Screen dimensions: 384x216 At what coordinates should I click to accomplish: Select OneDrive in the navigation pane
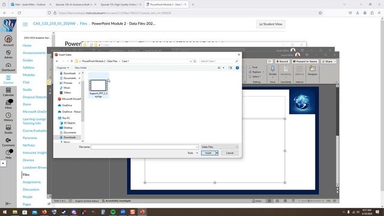67,106
